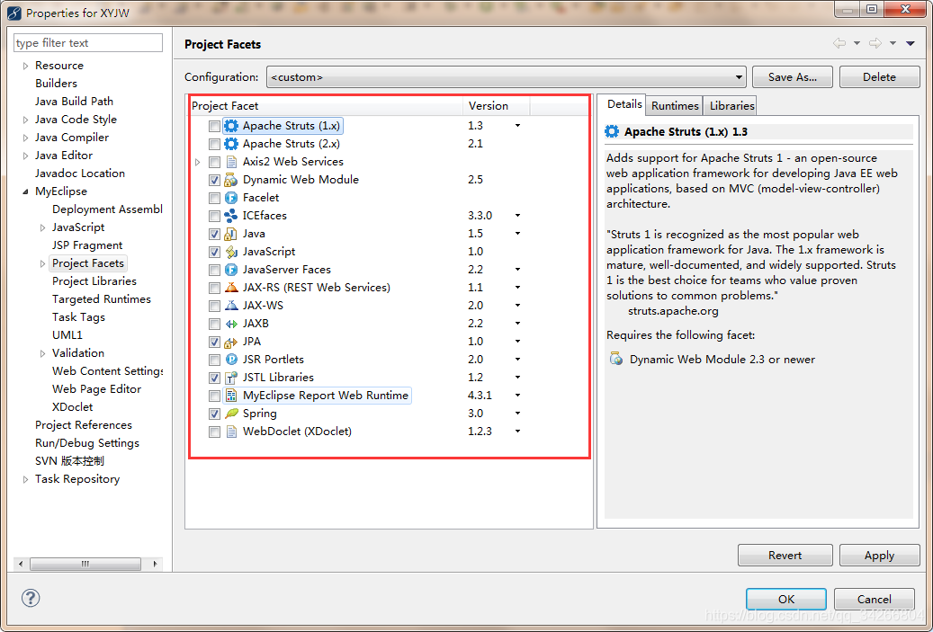Click the Version column header
Viewport: 933px width, 632px height.
(497, 105)
